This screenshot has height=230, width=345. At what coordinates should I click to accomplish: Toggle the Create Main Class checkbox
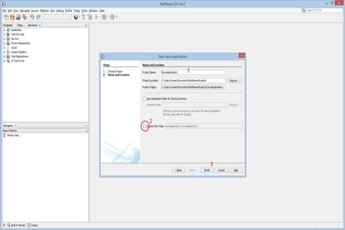[x=144, y=126]
